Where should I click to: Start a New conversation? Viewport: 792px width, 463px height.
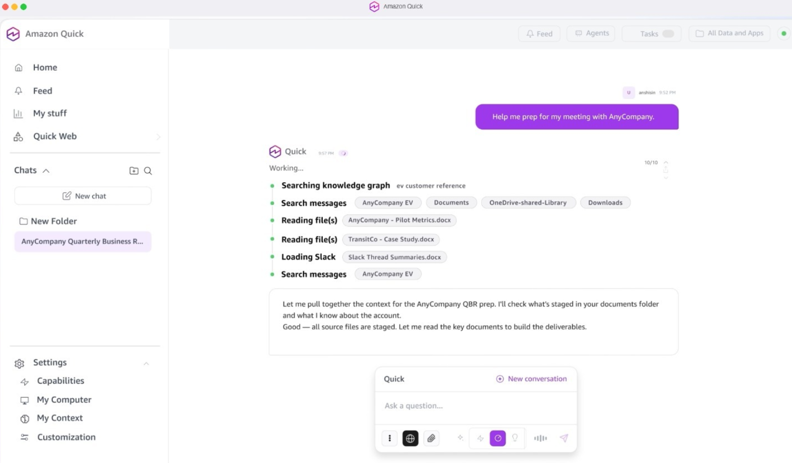pos(531,379)
